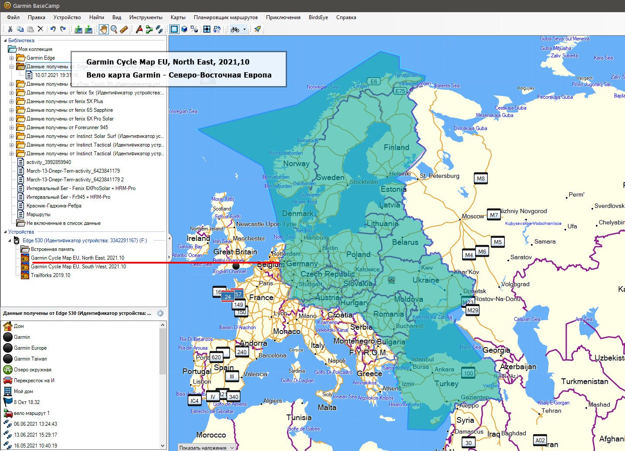Screen dimensions: 625x451
Task: Select the Pan (hand) tool
Action: coord(104,29)
